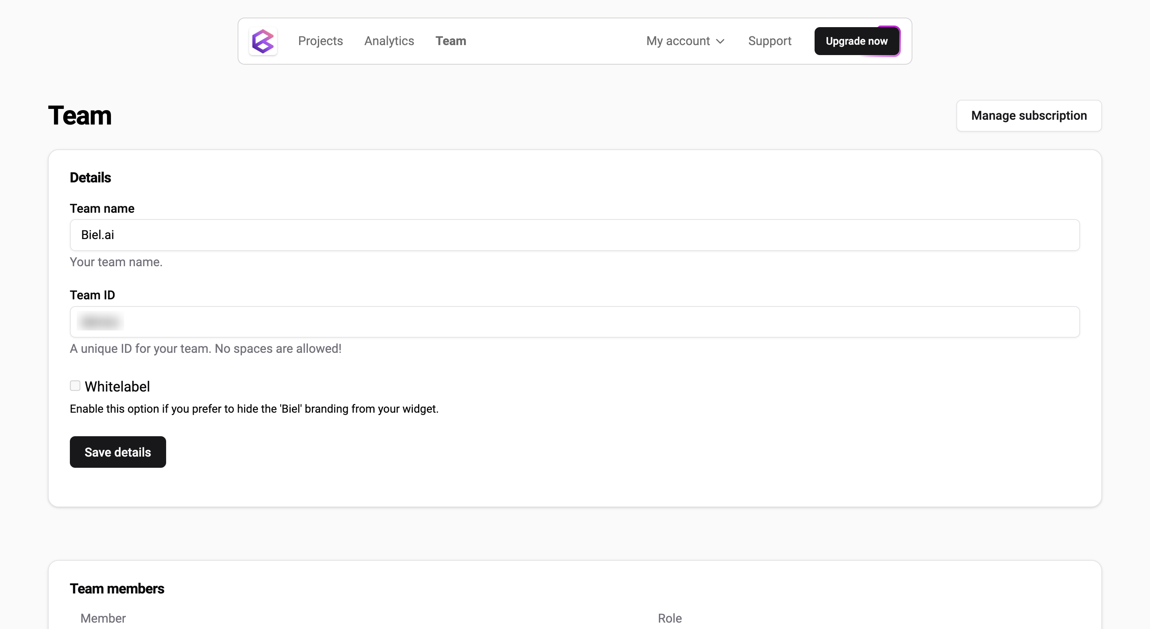Enable the Whitelabel checkbox

coord(75,386)
